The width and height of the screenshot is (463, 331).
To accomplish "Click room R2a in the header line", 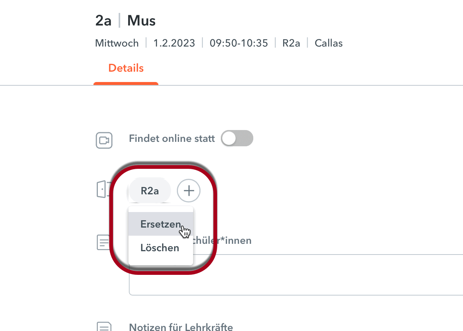I will (x=291, y=43).
